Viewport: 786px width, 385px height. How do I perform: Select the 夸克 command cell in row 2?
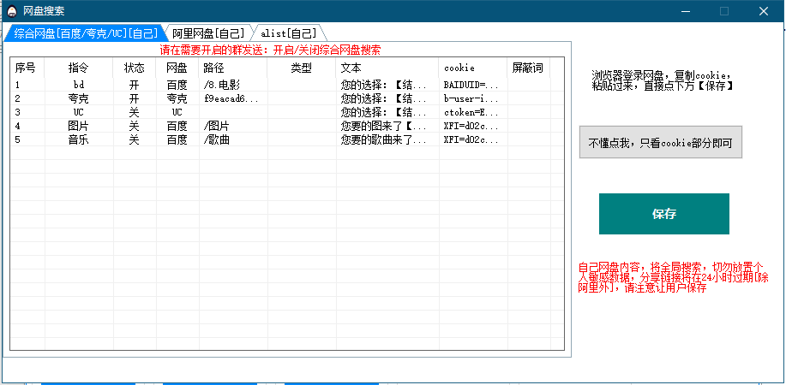[x=79, y=98]
